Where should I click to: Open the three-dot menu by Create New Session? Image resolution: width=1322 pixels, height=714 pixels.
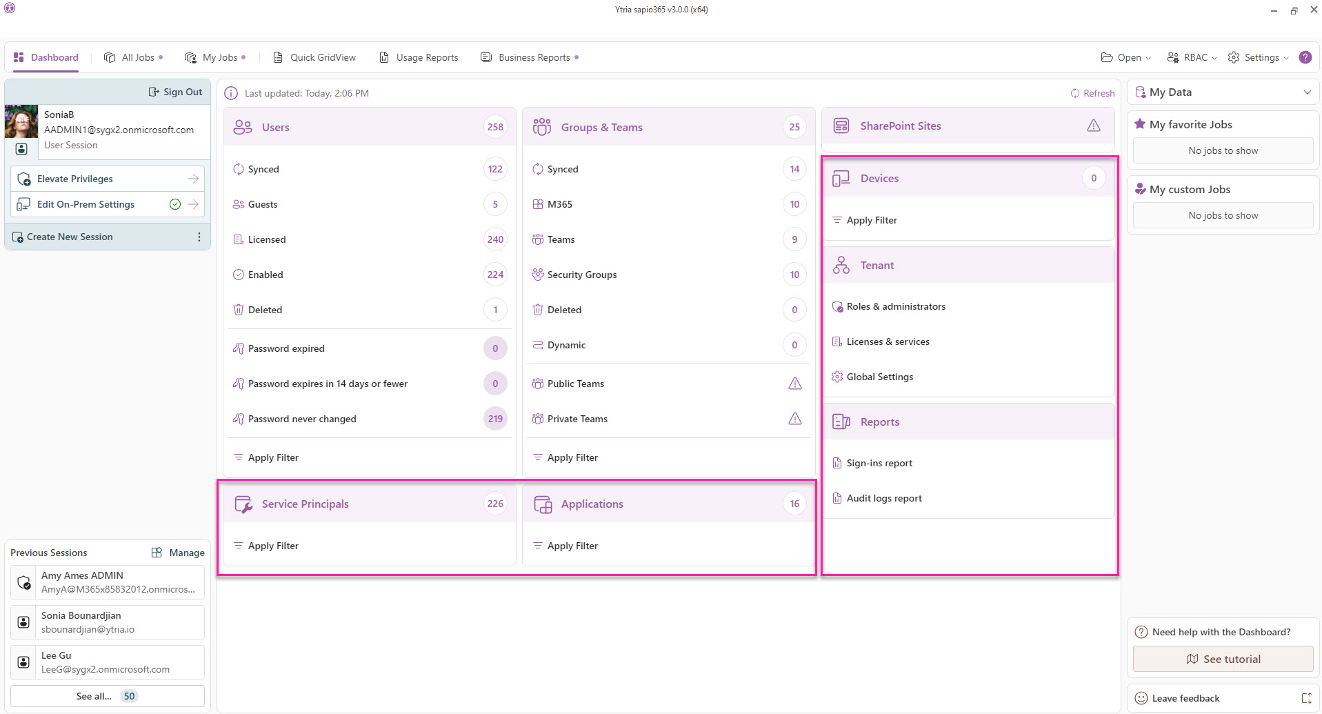coord(199,237)
